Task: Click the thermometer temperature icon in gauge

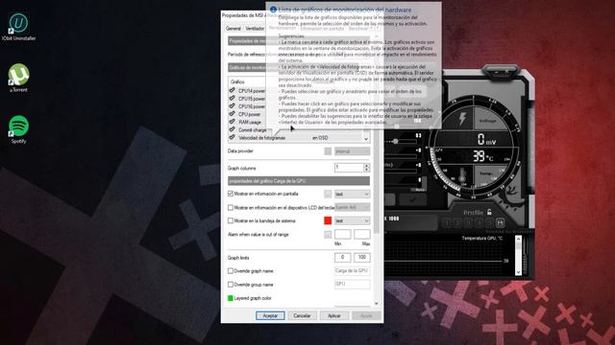Action: [x=462, y=175]
